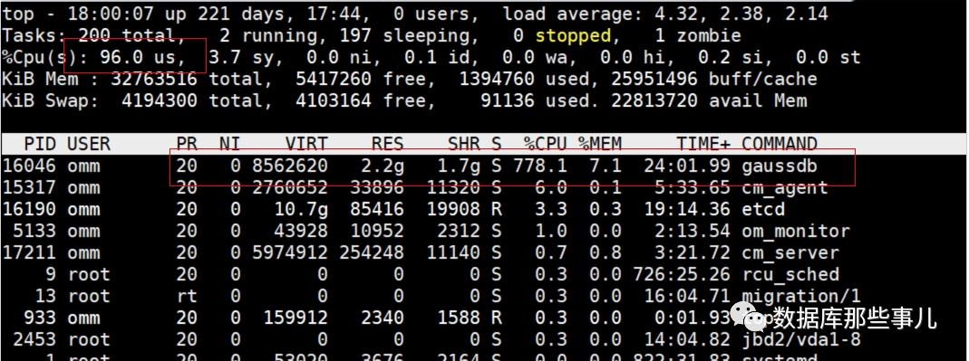Screen dimensions: 969x361
Task: Click the COMMAND column header
Action: tap(780, 145)
